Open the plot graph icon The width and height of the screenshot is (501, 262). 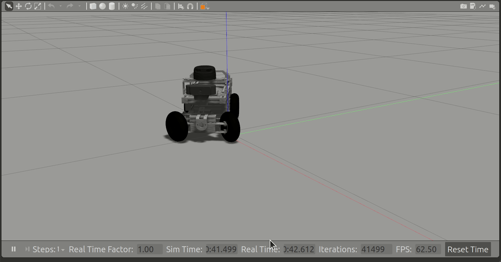coord(483,6)
